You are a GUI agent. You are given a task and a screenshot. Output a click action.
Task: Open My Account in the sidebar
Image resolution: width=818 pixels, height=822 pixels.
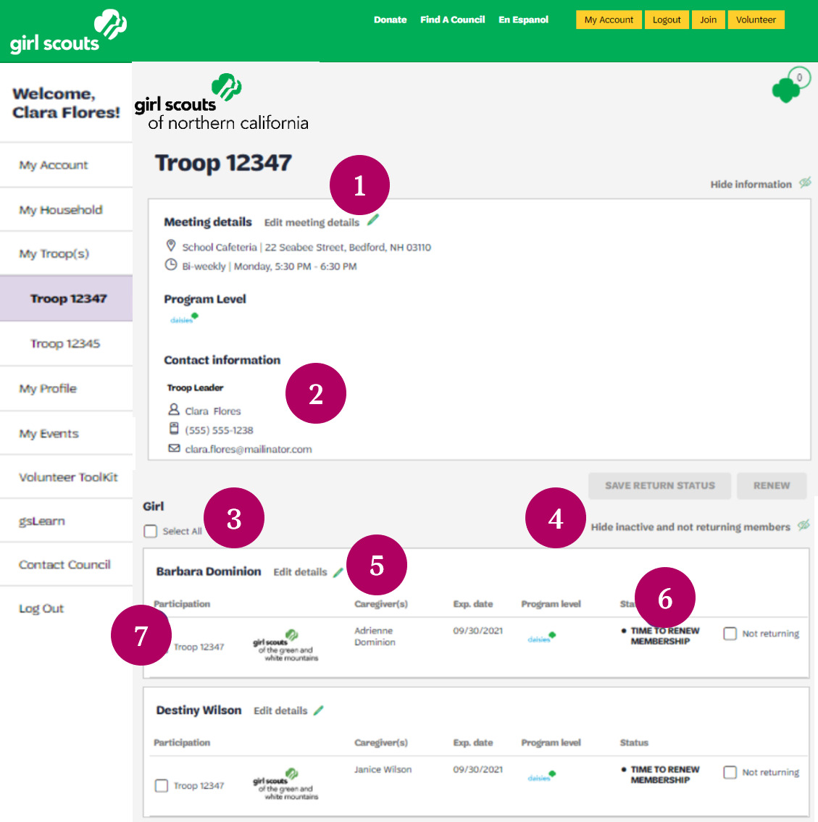tap(66, 165)
